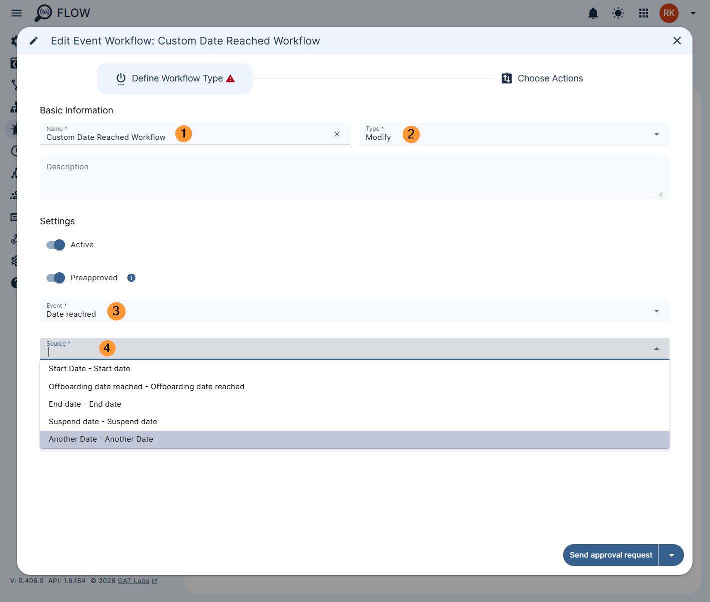Image resolution: width=710 pixels, height=602 pixels.
Task: Open the GAT Labs link
Action: [134, 581]
